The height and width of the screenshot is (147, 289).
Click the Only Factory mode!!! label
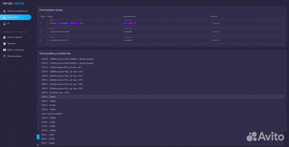[x=52, y=114]
